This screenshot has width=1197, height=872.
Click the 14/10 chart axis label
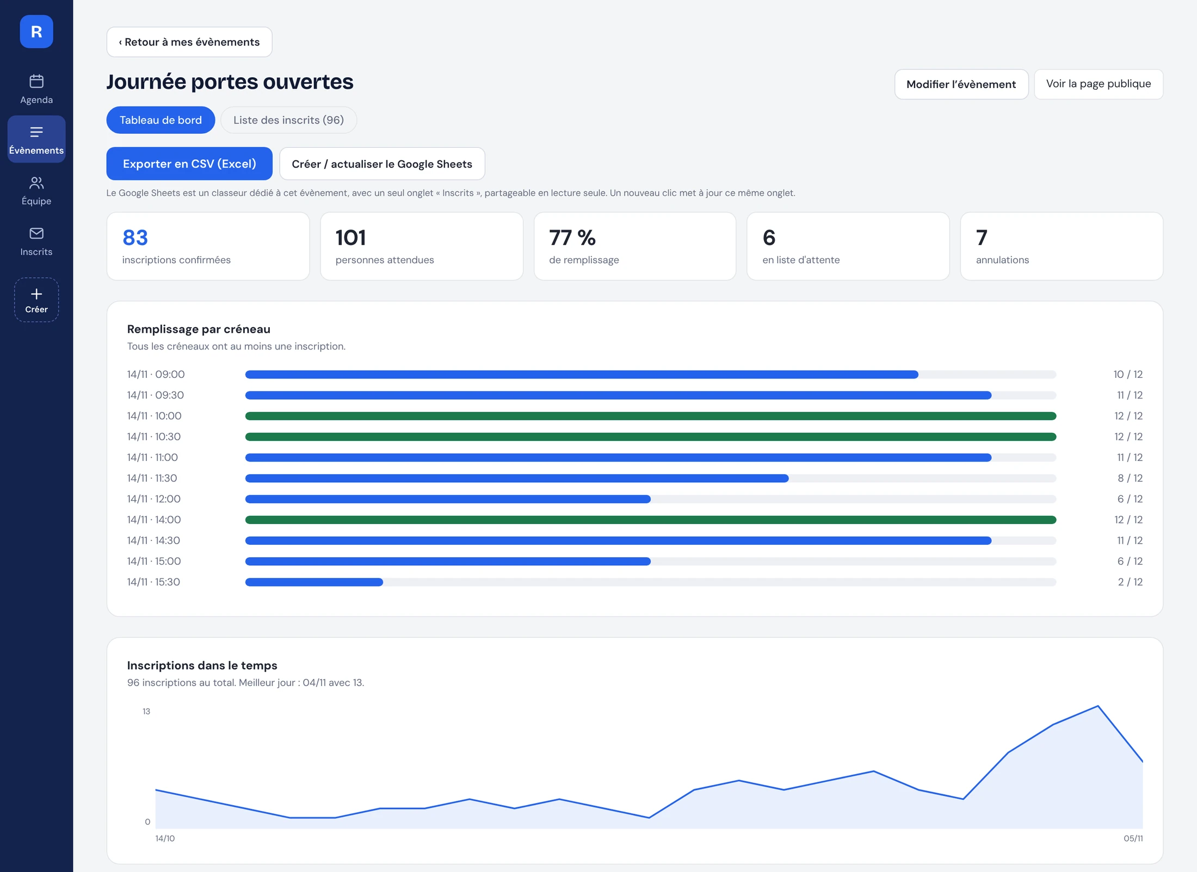[165, 838]
